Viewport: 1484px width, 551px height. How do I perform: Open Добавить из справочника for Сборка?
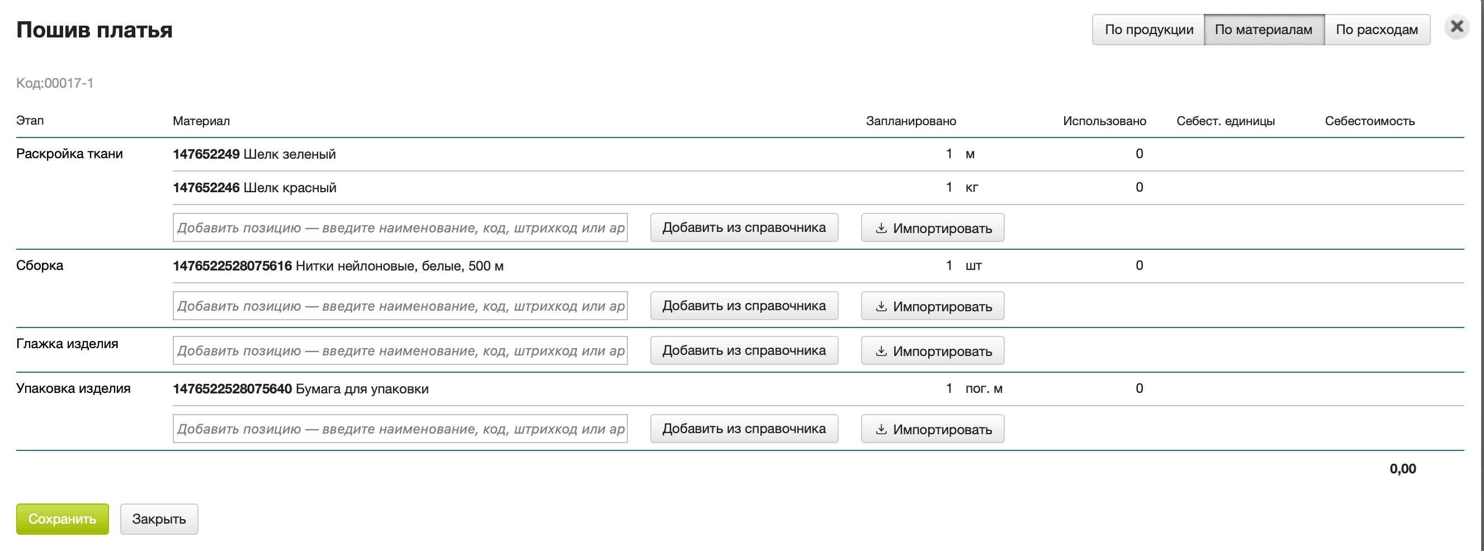point(744,306)
